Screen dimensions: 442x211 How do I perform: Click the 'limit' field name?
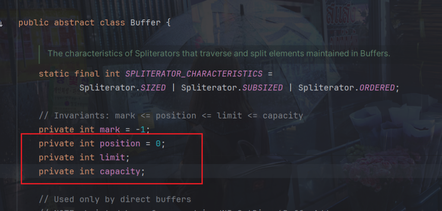(112, 158)
